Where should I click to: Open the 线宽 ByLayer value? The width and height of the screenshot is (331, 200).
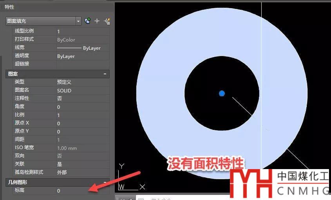coord(83,48)
